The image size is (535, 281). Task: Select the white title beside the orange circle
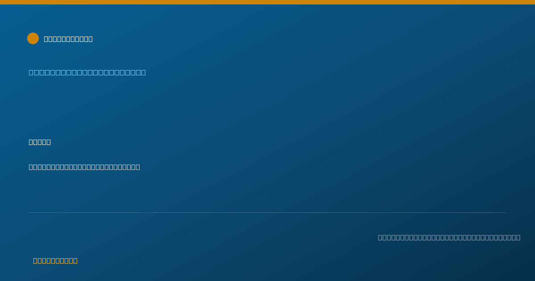pyautogui.click(x=68, y=39)
